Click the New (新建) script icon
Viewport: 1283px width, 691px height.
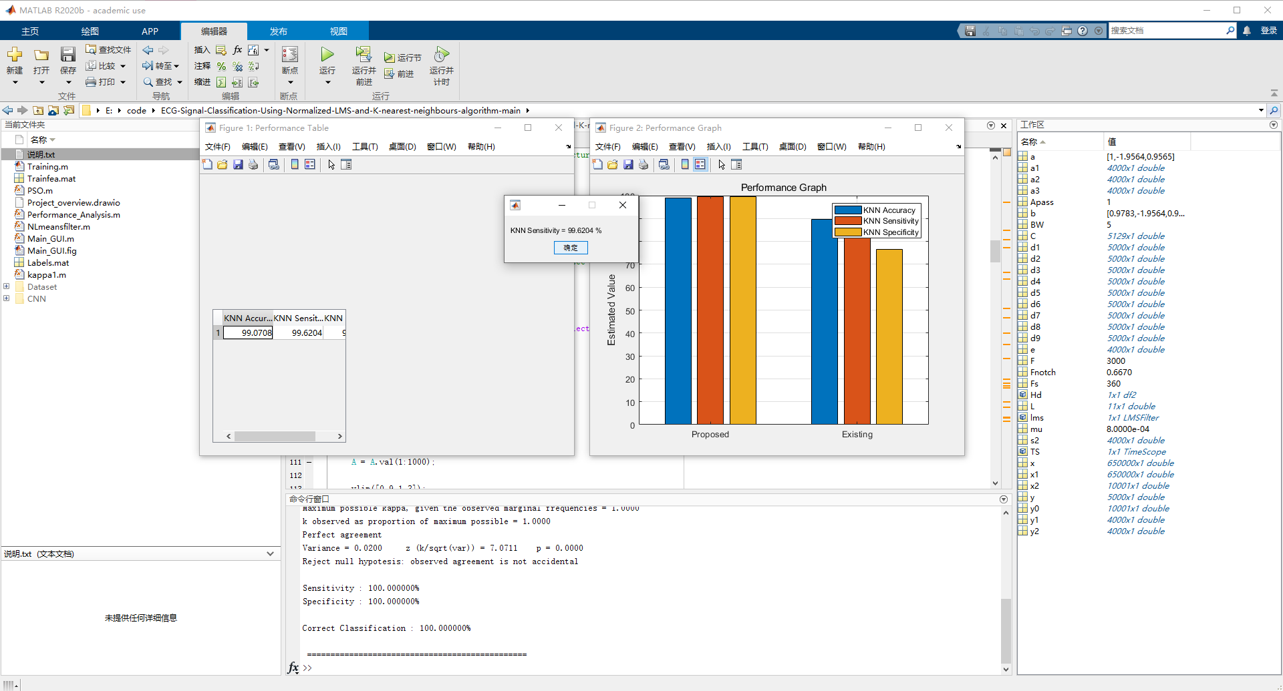pyautogui.click(x=15, y=55)
